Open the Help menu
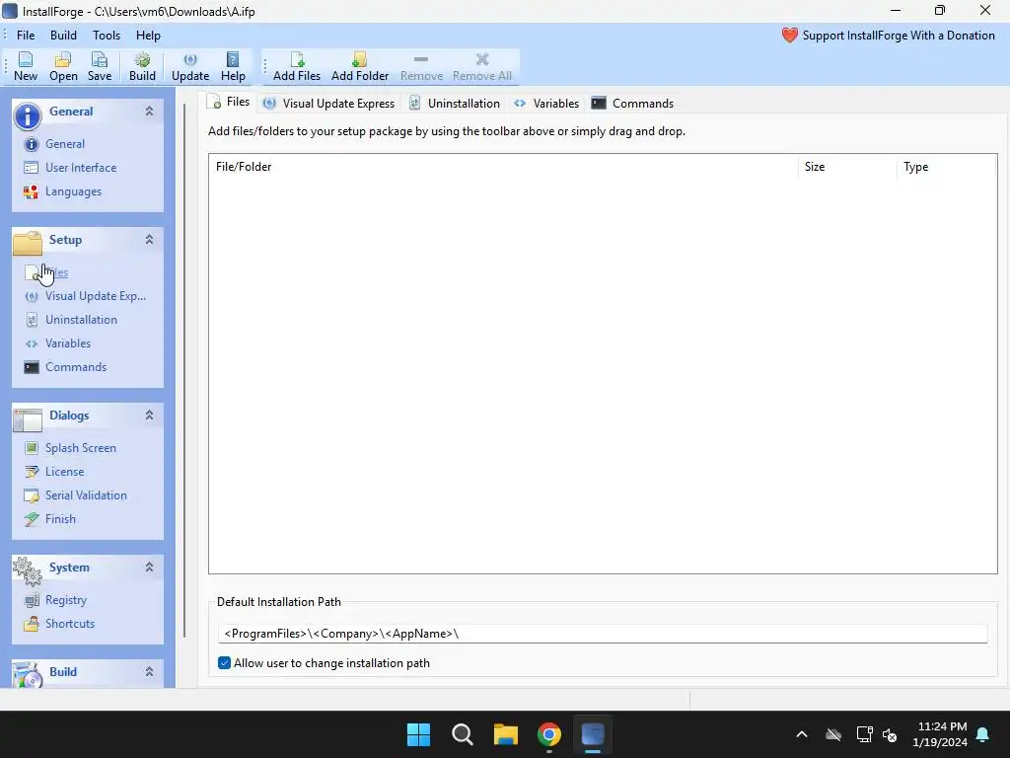Image resolution: width=1010 pixels, height=758 pixels. 148,36
